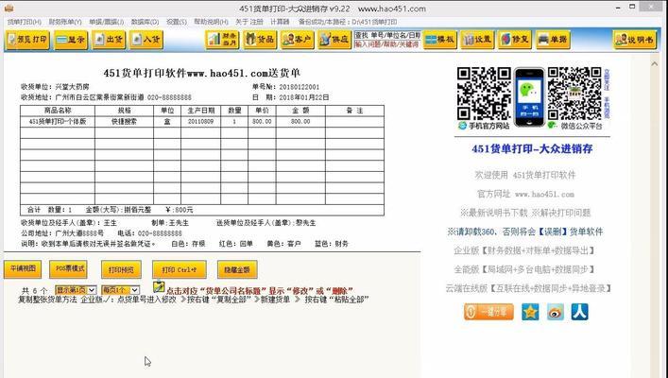Click the 企业版 feature line
The image size is (668, 378).
[x=524, y=250]
